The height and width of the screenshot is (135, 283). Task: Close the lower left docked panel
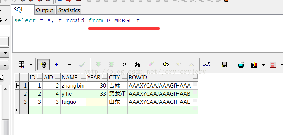pos(6,20)
